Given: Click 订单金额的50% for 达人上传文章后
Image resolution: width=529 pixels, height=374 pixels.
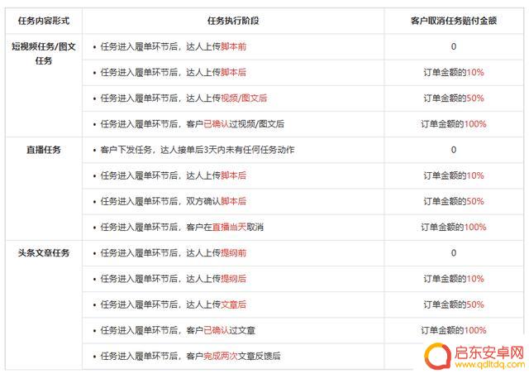Looking at the screenshot, I should tap(454, 304).
